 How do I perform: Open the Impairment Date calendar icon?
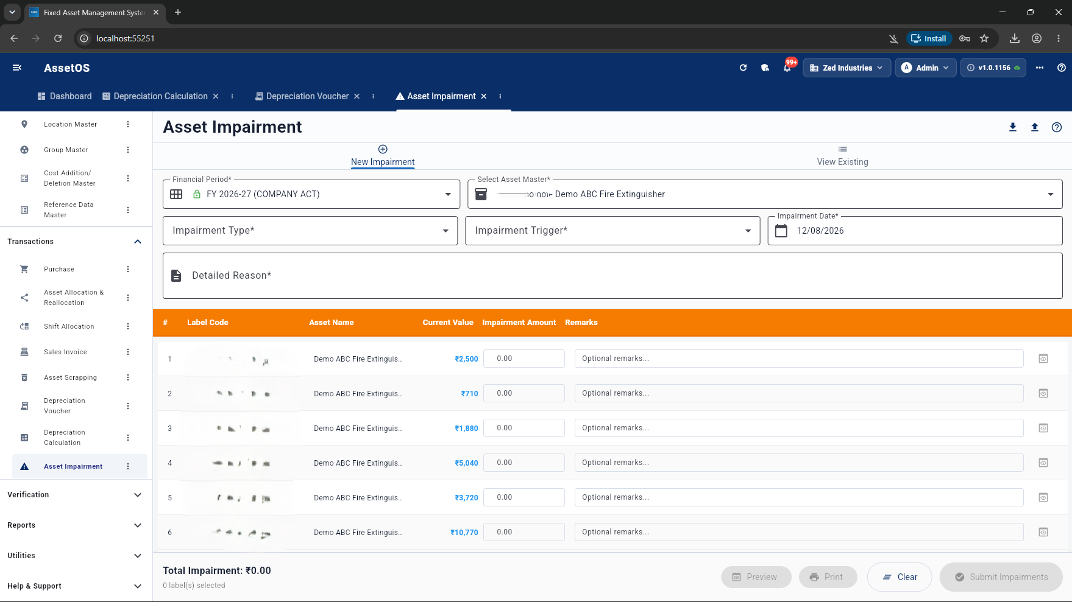click(781, 231)
